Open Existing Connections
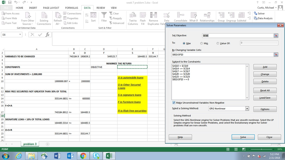The height and width of the screenshot is (160, 285). click(44, 19)
